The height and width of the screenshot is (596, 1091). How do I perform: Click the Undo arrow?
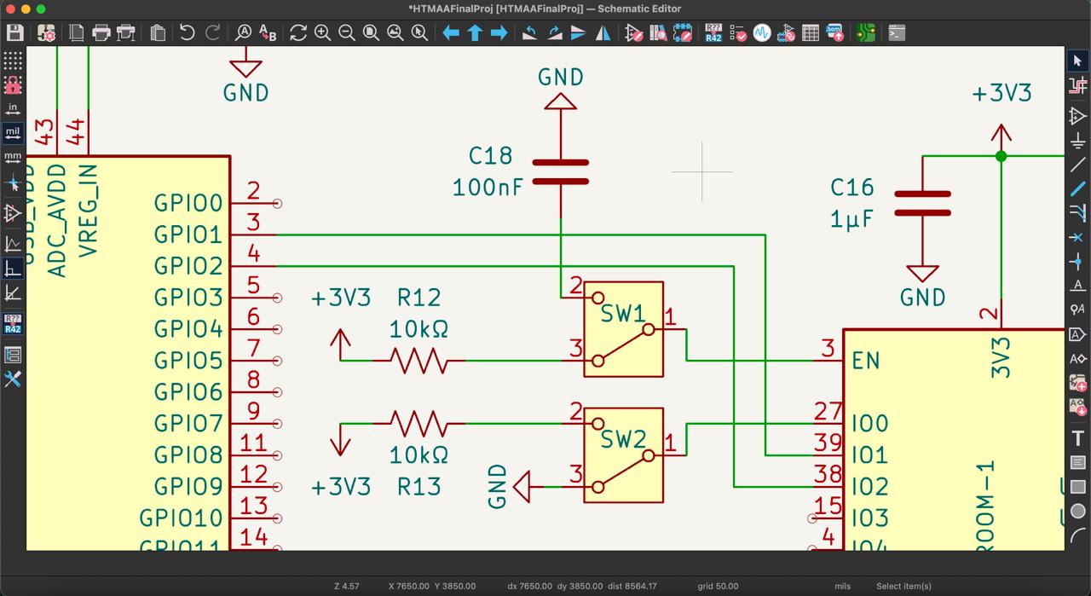pyautogui.click(x=187, y=33)
